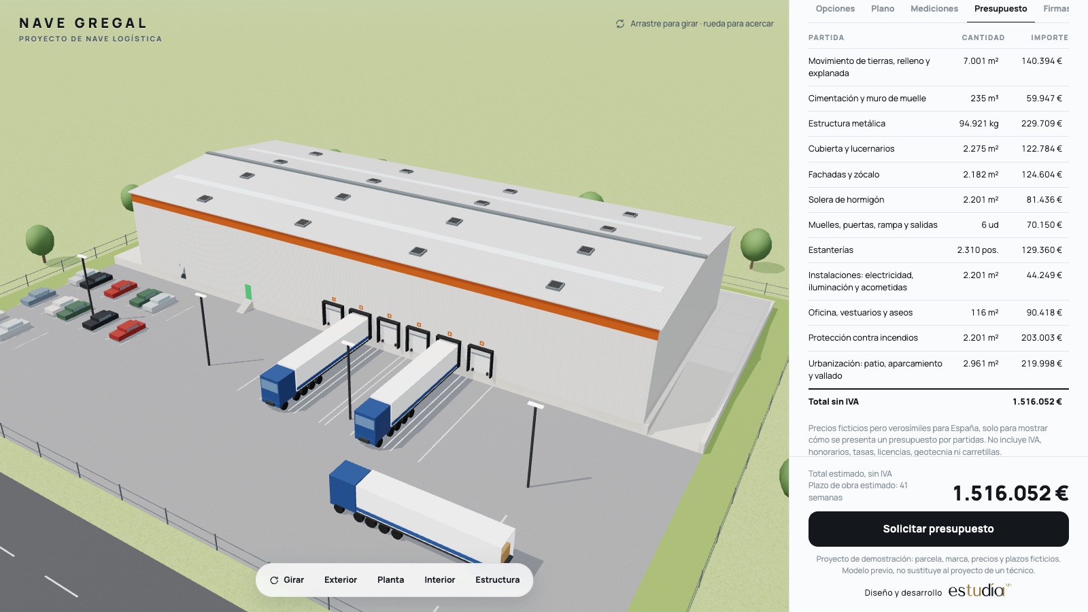Screen dimensions: 1088x612
Task: Select the Cimentación y muro de muelle row
Action: point(938,99)
